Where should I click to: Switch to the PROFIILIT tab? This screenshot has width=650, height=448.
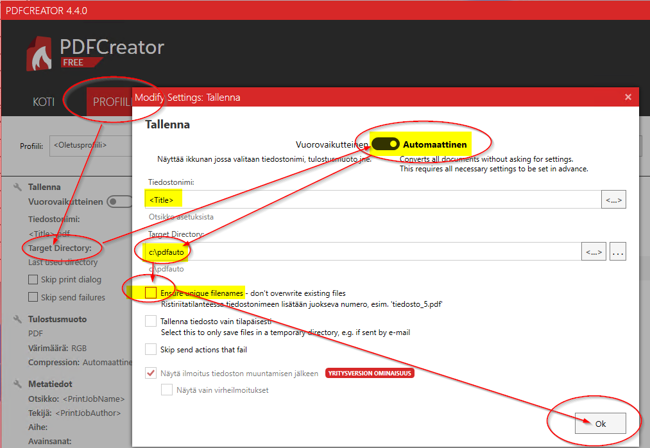(x=111, y=102)
